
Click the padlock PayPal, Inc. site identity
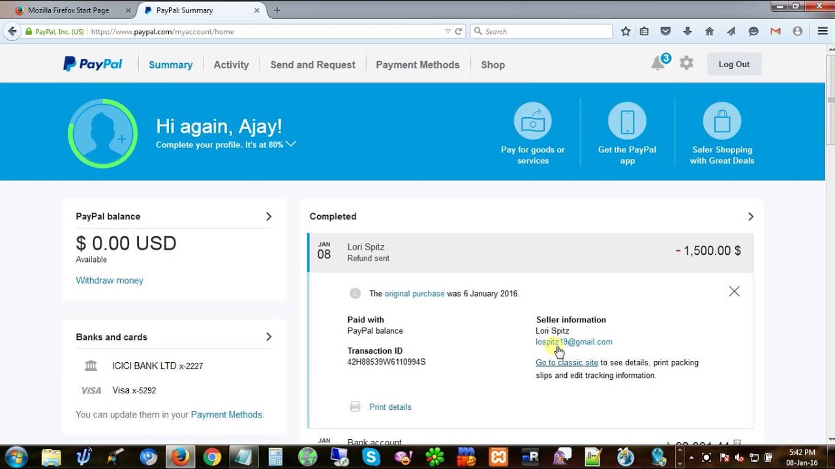click(x=55, y=31)
